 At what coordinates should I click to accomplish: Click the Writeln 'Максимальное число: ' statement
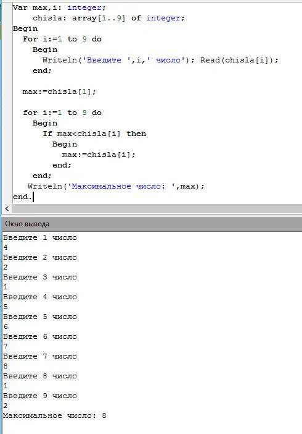click(x=116, y=186)
